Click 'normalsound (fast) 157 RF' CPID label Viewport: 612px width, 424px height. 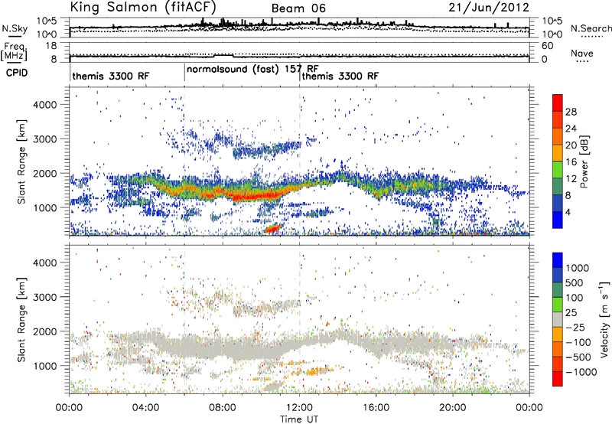coord(252,69)
